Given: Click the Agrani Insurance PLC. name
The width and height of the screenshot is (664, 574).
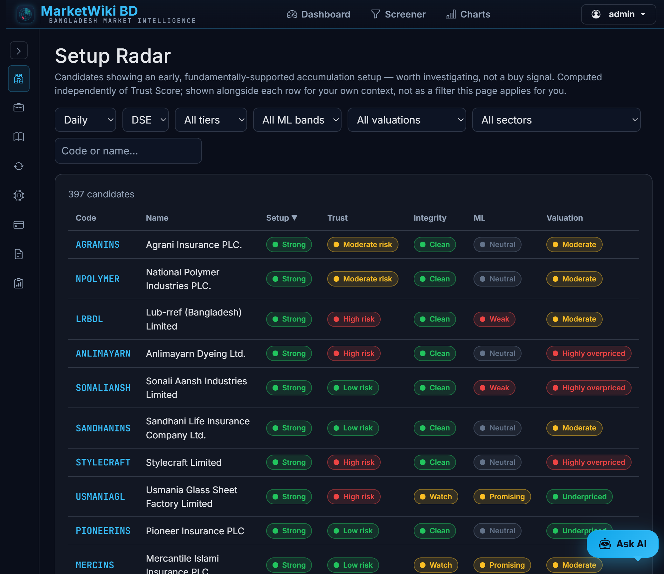Looking at the screenshot, I should 194,244.
